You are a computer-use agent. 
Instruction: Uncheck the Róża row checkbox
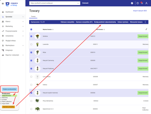coord(31,52)
